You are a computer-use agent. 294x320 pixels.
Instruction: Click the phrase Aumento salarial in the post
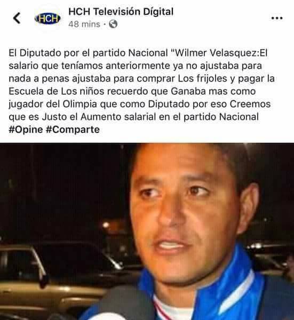[118, 117]
